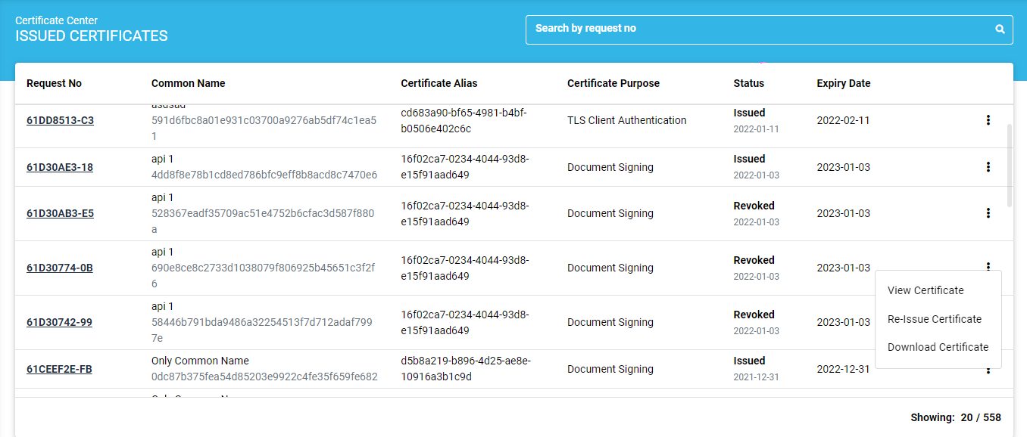Image resolution: width=1027 pixels, height=437 pixels.
Task: Click TLS Client Authentication purpose cell
Action: click(626, 120)
